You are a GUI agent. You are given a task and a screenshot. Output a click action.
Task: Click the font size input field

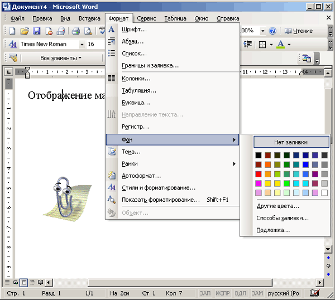coord(95,45)
